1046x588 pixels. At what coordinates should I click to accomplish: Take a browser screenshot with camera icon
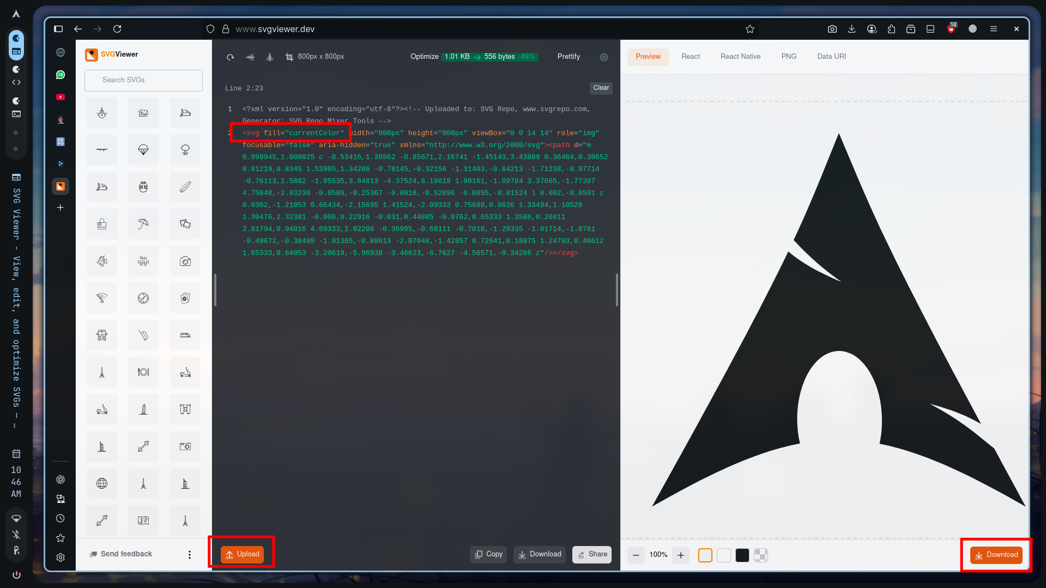(832, 29)
